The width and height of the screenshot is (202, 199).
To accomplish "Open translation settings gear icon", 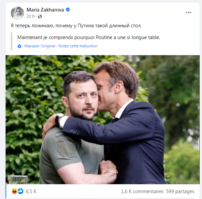I will [19, 46].
